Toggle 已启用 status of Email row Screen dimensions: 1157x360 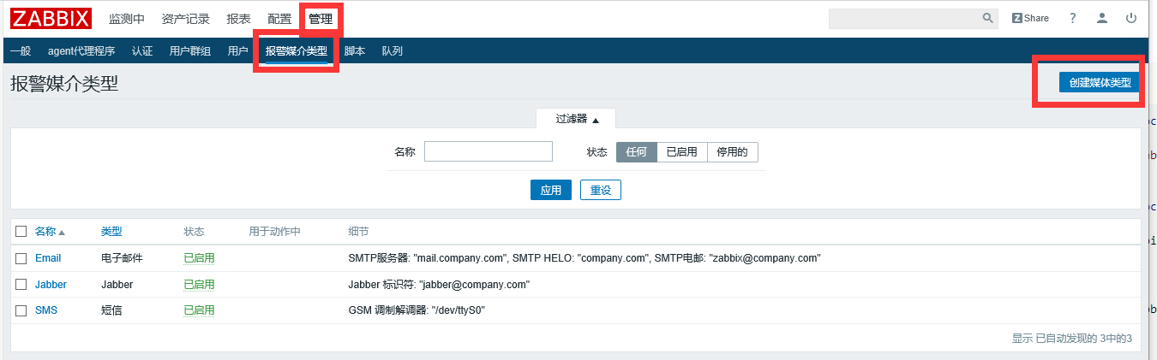pyautogui.click(x=199, y=258)
